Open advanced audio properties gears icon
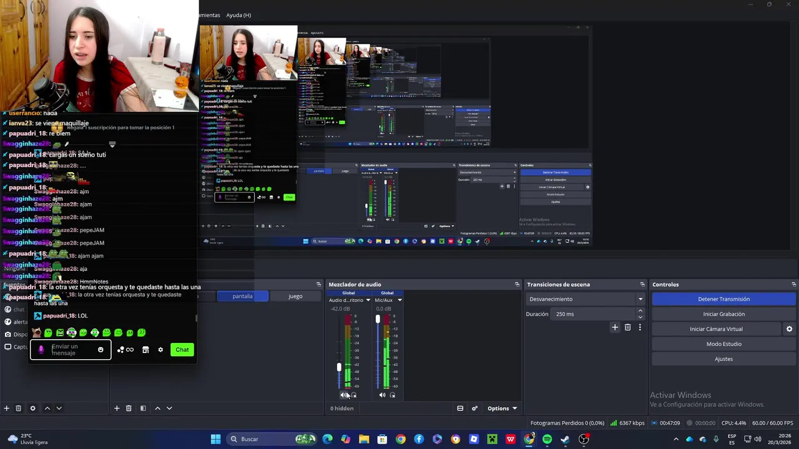This screenshot has width=799, height=449. (474, 408)
